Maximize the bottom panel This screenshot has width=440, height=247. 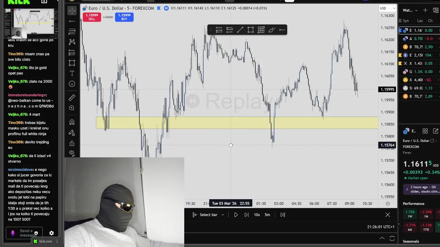[x=392, y=238]
